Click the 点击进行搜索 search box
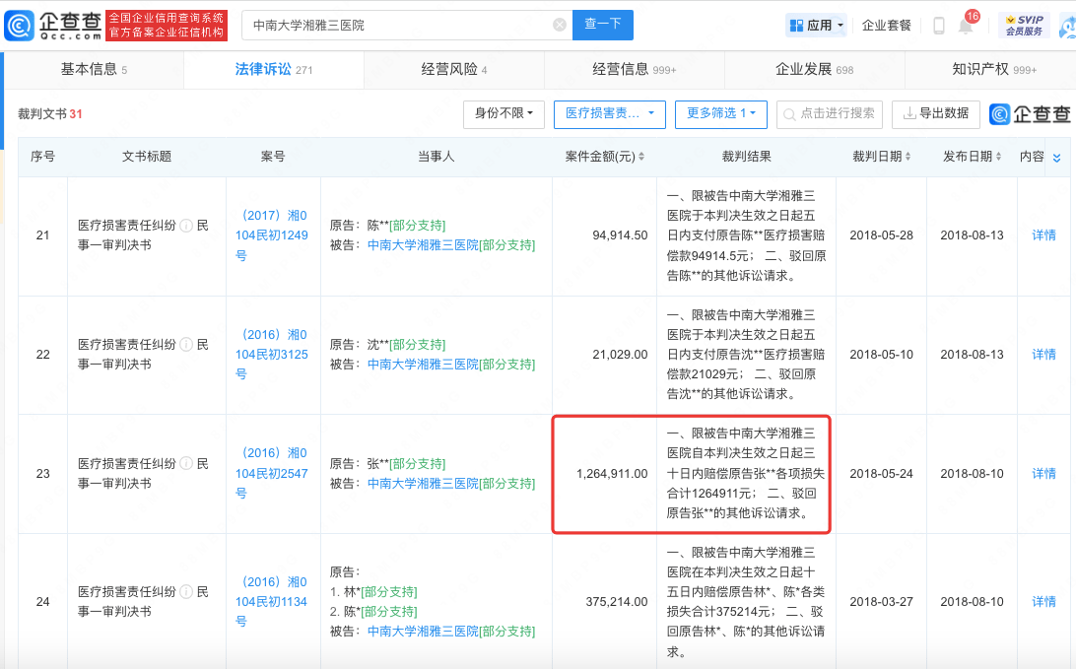 tap(830, 114)
